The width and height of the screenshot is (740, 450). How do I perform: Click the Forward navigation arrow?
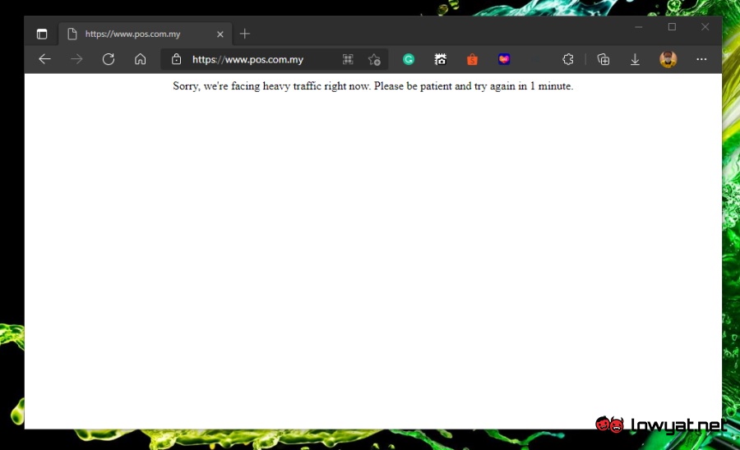click(76, 59)
